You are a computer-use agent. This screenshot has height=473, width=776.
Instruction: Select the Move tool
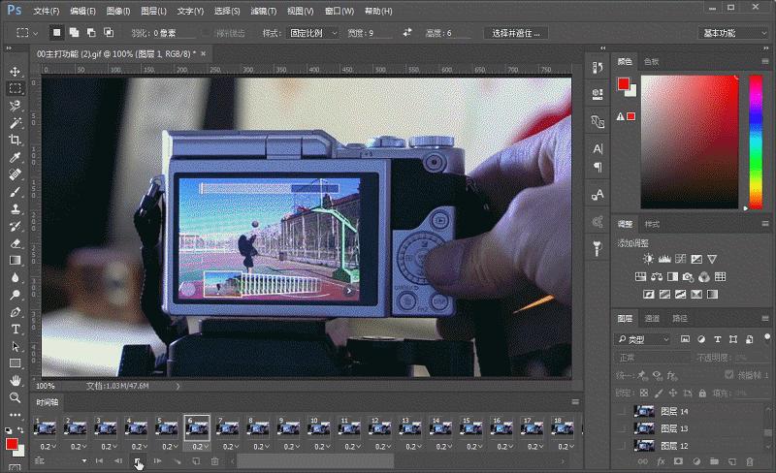coord(16,72)
